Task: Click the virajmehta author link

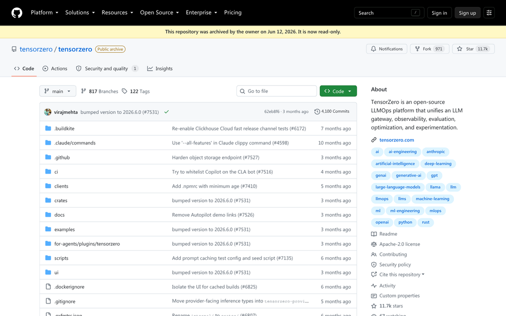Action: click(66, 112)
